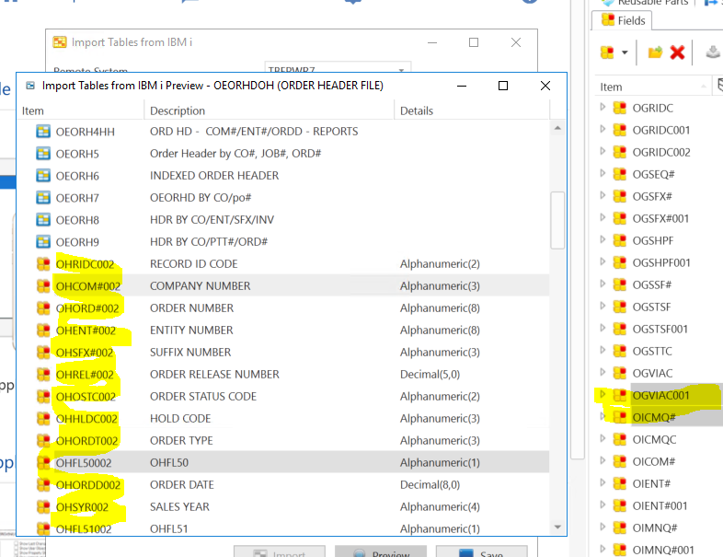Click the table icon beside OEORH9
723x557 pixels.
42,242
